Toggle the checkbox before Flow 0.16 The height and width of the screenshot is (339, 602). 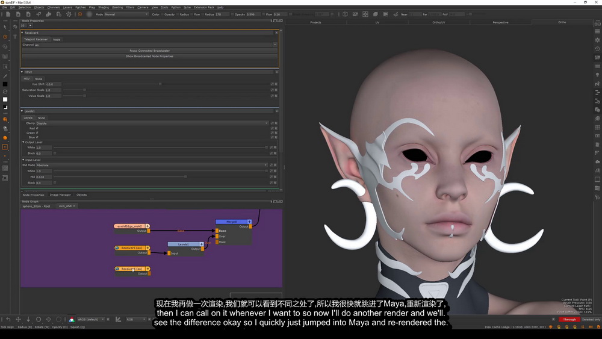[x=264, y=14]
